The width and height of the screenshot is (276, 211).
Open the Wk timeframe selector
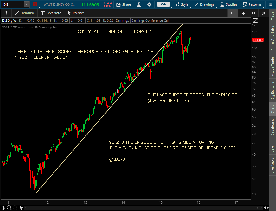(163, 4)
